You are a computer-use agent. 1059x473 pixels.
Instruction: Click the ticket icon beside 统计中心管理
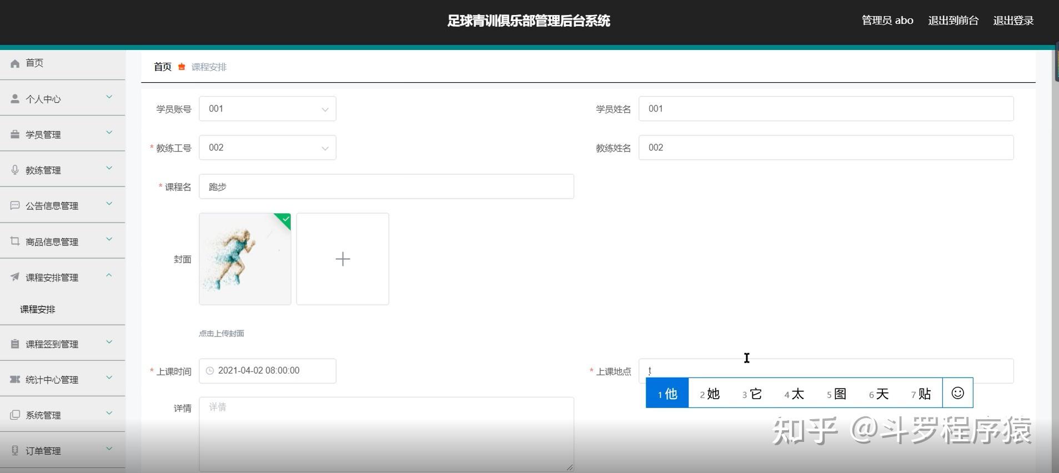pyautogui.click(x=15, y=379)
